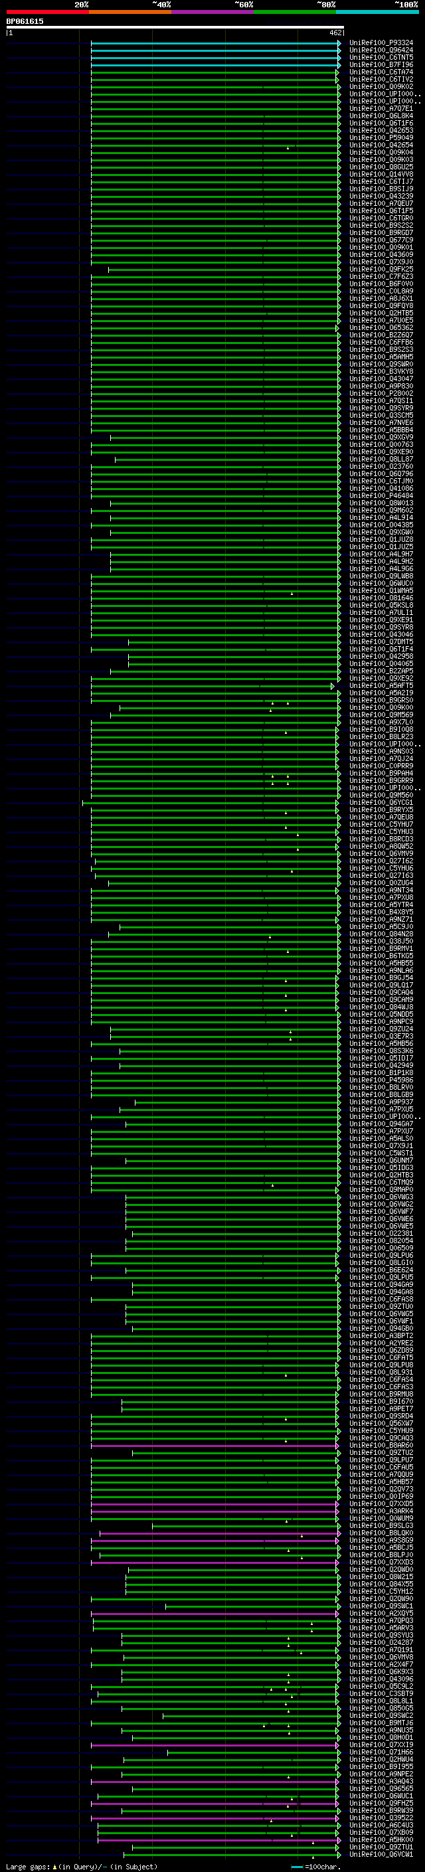Viewport: 425px width, 1872px height.
Task: Click the green ~80% identity legend bar
Action: (x=295, y=12)
